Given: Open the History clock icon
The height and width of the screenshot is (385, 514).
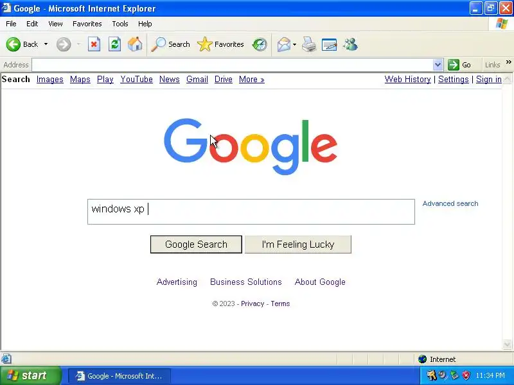Looking at the screenshot, I should (x=260, y=44).
